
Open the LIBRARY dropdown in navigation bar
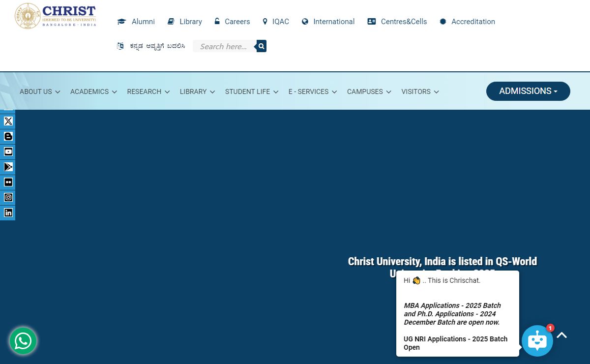click(x=198, y=91)
